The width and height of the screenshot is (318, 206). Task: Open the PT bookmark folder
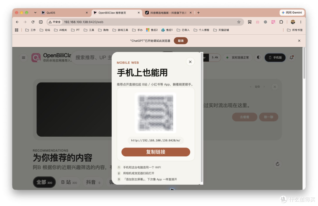coord(75,30)
